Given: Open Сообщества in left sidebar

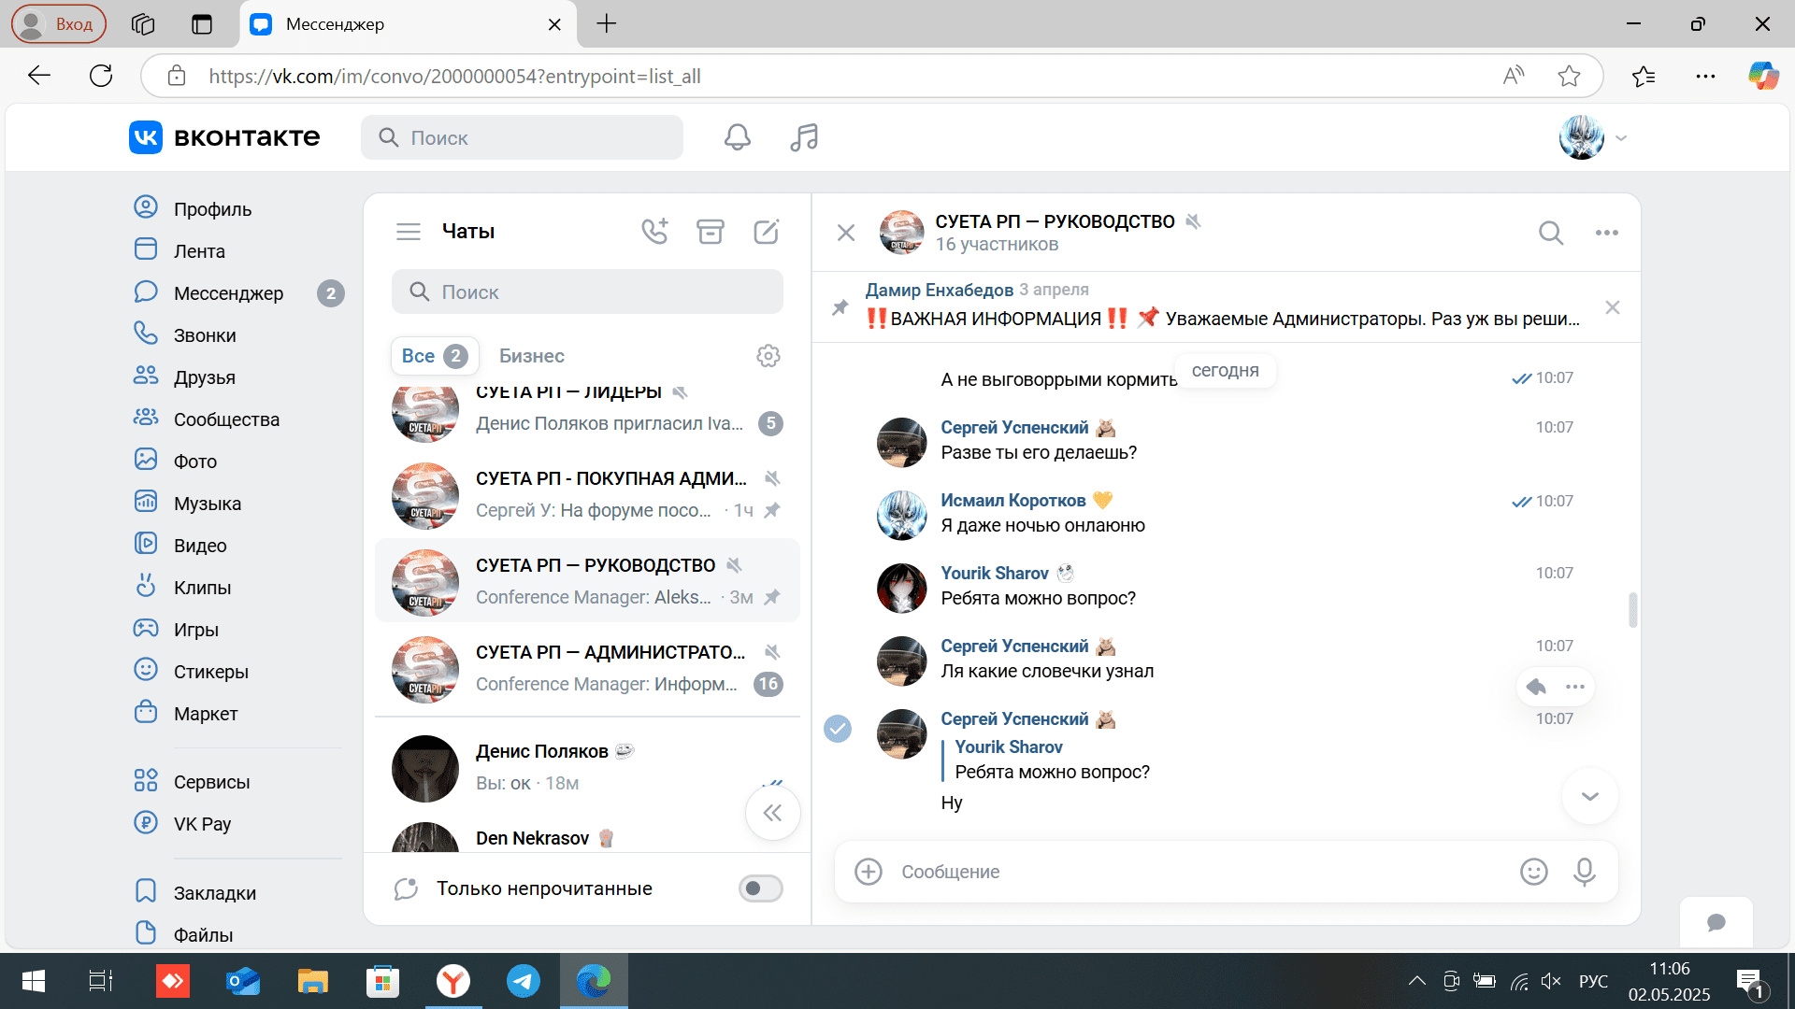Looking at the screenshot, I should 226,419.
